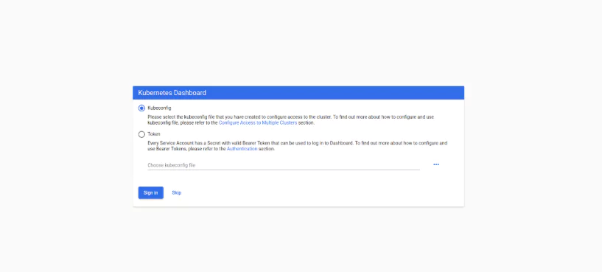602x272 pixels.
Task: Select the Token radio button
Action: (x=141, y=134)
